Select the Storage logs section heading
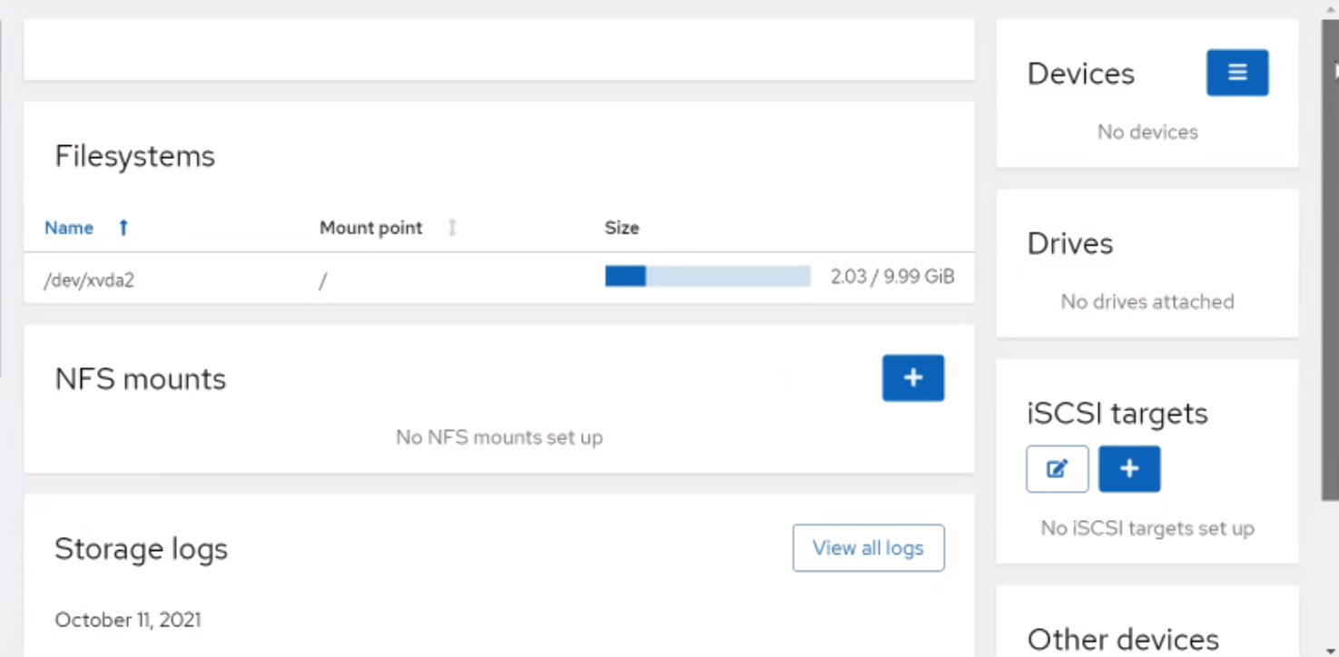This screenshot has height=657, width=1339. click(142, 548)
